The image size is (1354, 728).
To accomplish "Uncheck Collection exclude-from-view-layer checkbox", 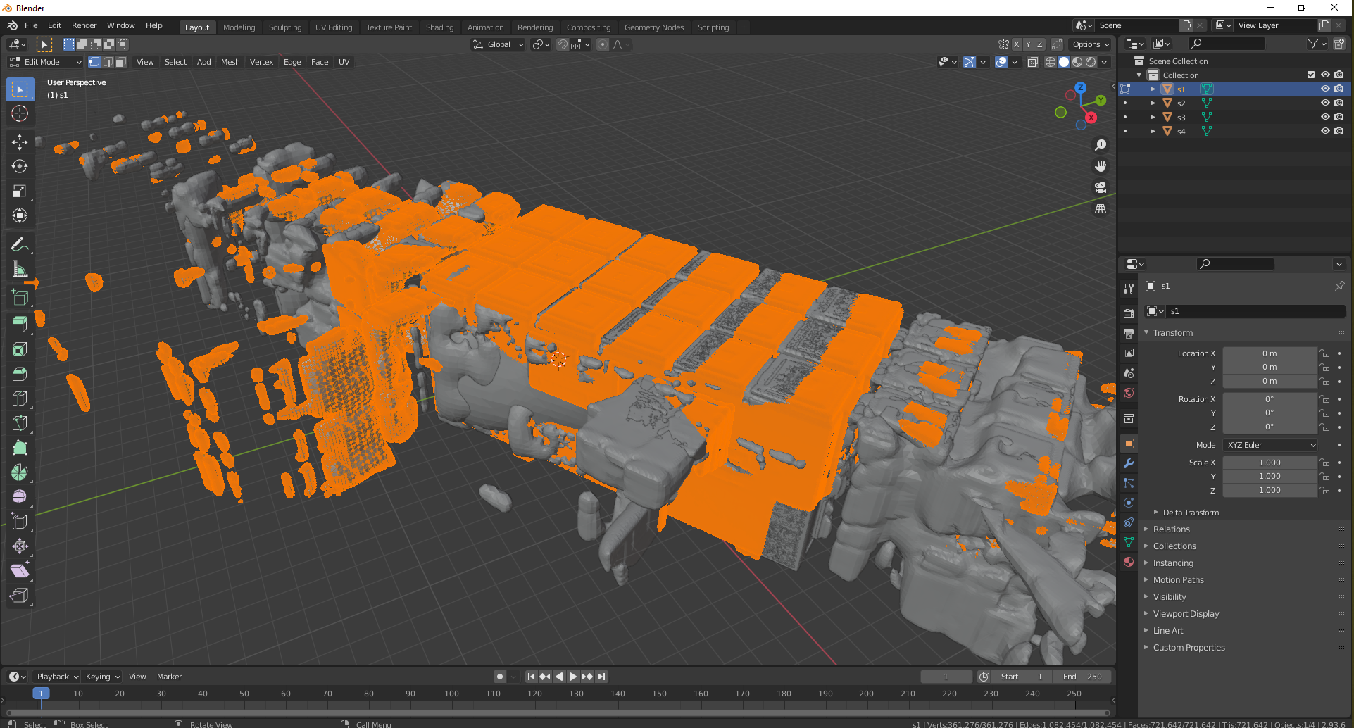I will coord(1310,75).
